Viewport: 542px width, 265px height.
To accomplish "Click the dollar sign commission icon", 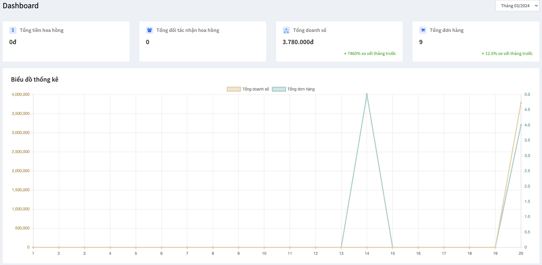I will [x=13, y=30].
